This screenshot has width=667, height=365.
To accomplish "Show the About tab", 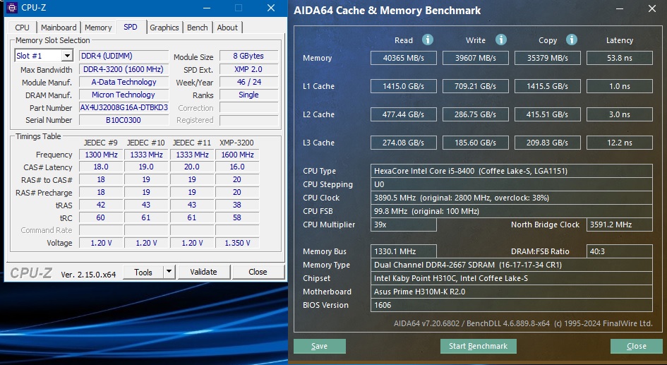I will click(x=227, y=28).
